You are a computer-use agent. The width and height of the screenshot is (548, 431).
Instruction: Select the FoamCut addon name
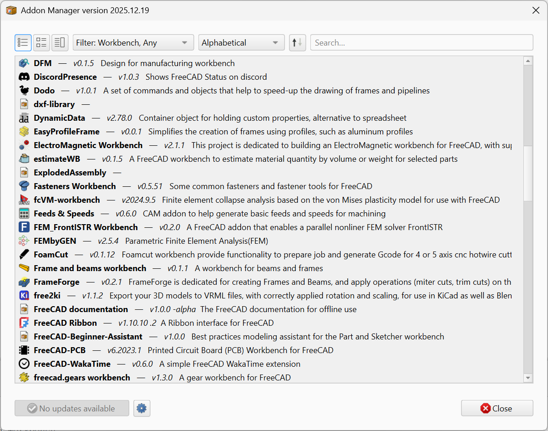tap(51, 255)
